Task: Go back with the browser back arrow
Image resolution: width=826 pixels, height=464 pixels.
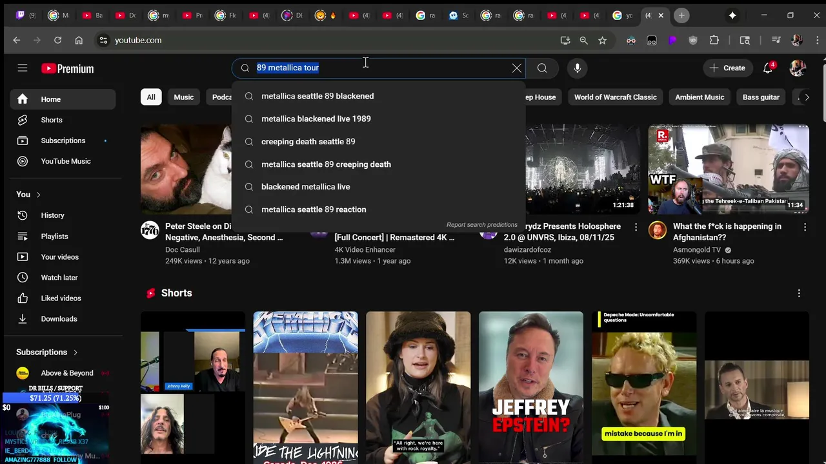Action: coord(17,40)
